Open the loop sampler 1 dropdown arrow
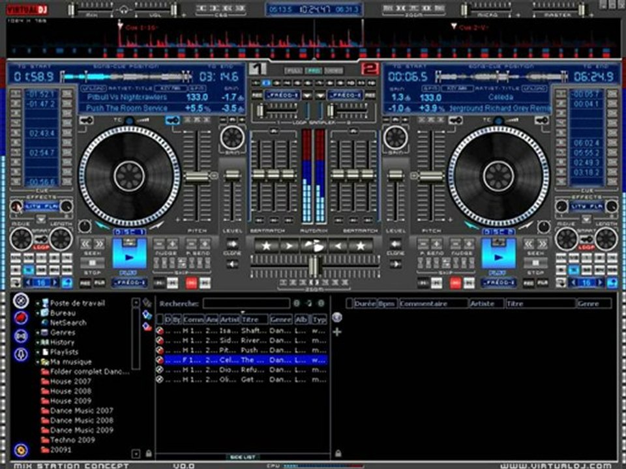The width and height of the screenshot is (626, 469). (x=306, y=96)
